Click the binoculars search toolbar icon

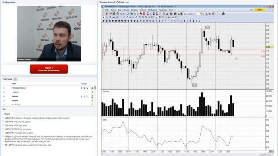(175, 13)
